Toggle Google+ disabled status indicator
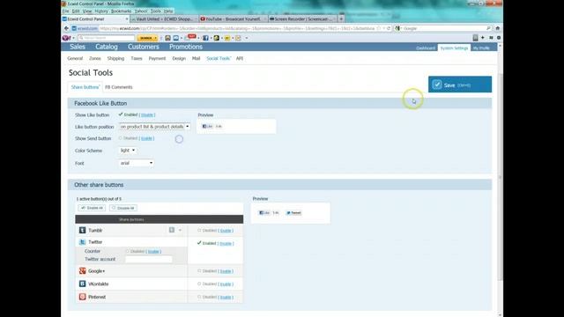The height and width of the screenshot is (317, 564). pyautogui.click(x=199, y=270)
